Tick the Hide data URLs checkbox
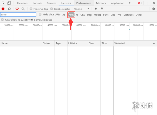Viewport: 157px width, 115px height. [x=40, y=14]
